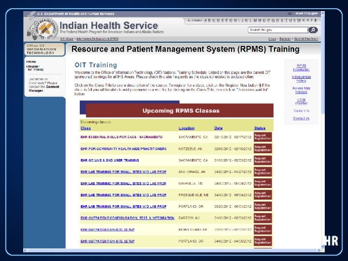
Task: Request Registration for Kotzebue, AK class
Action: coord(263,148)
